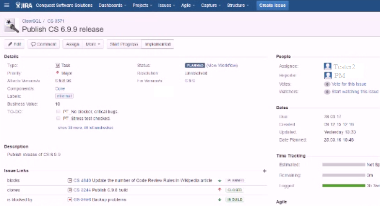The height and width of the screenshot is (206, 380).
Task: Open linked issue CS 3244 Publish build
Action: (x=101, y=190)
